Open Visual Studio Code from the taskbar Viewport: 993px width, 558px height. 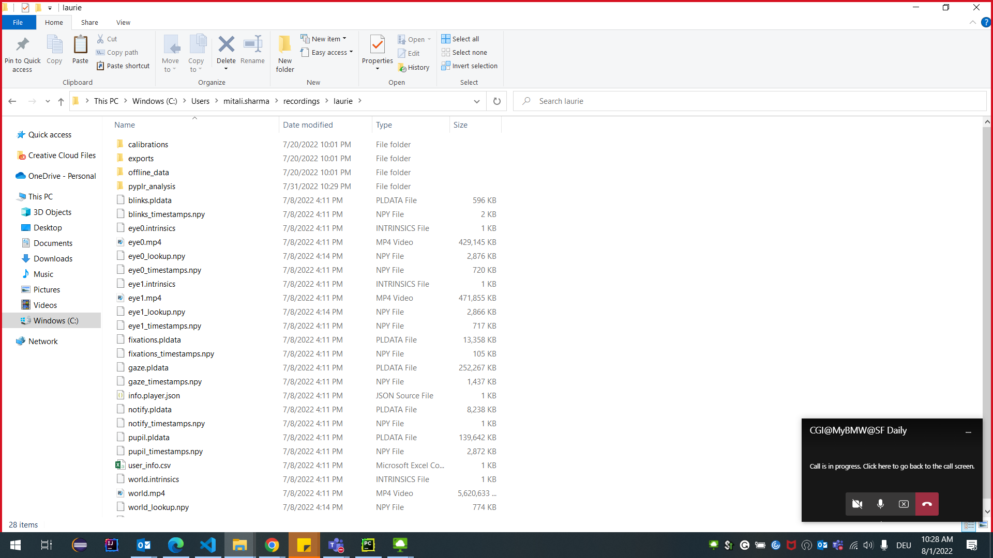click(x=207, y=545)
